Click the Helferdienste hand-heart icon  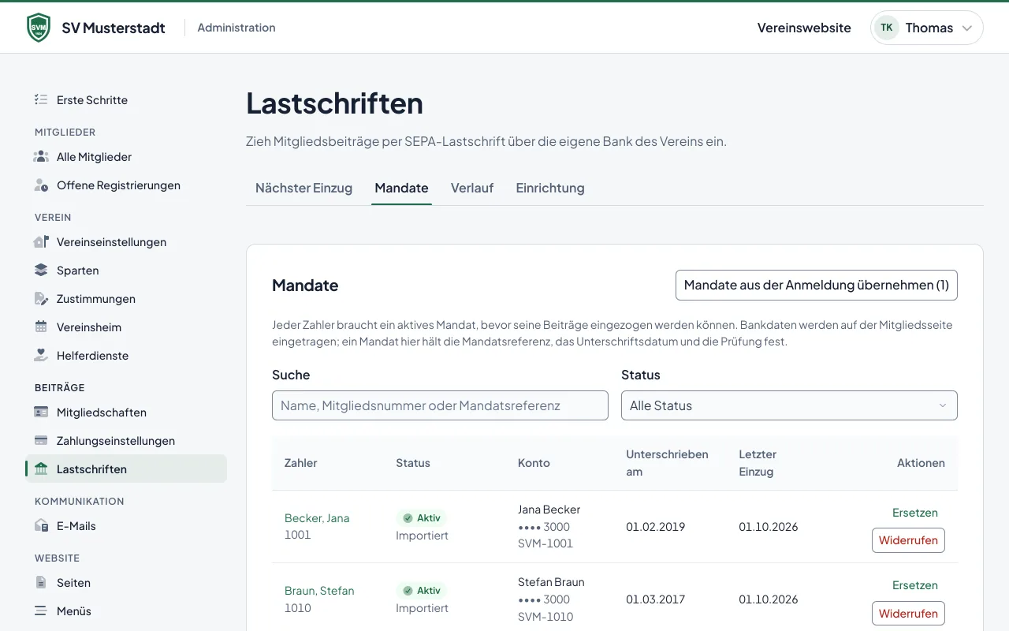click(x=41, y=356)
